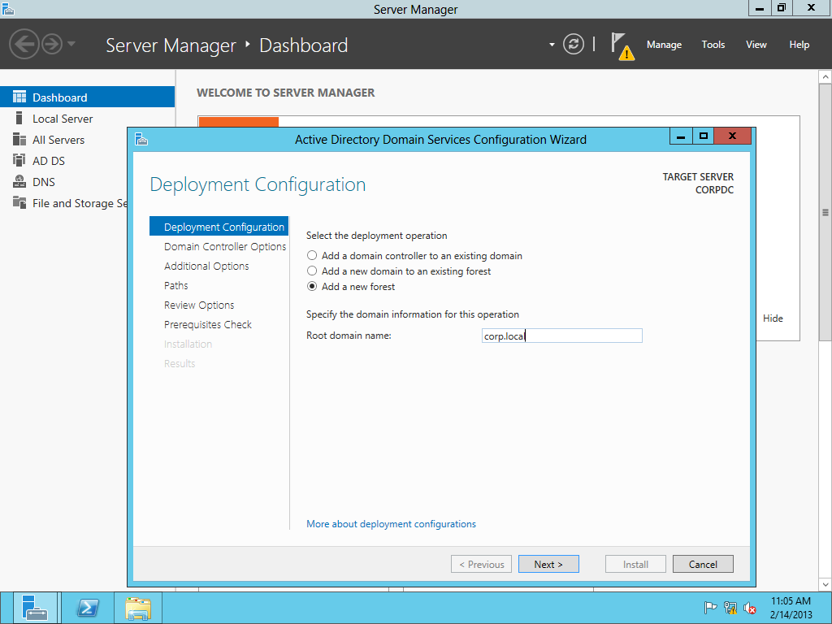Click the Next button in wizard

click(548, 564)
